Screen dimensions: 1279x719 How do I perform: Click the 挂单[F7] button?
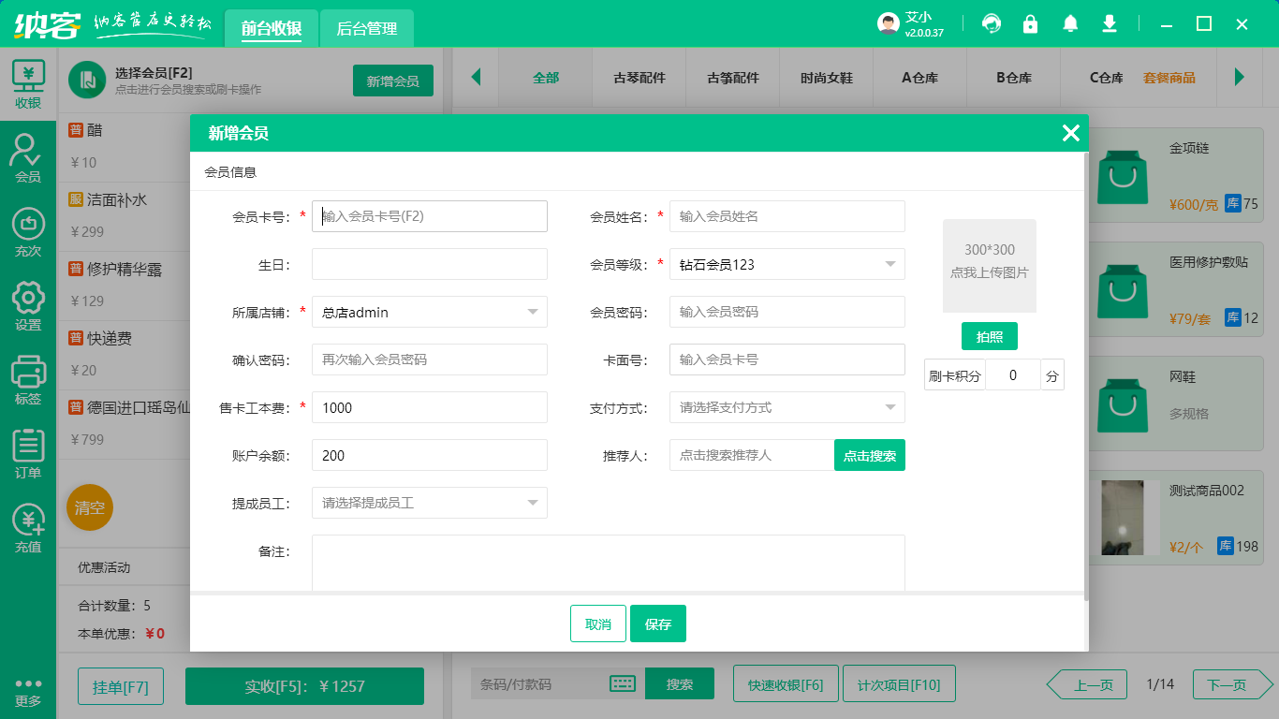click(121, 686)
